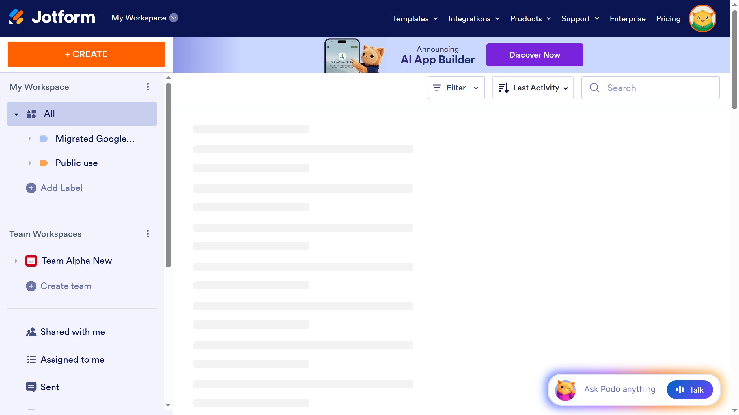
Task: Open the My Workspace switcher dropdown
Action: 145,18
